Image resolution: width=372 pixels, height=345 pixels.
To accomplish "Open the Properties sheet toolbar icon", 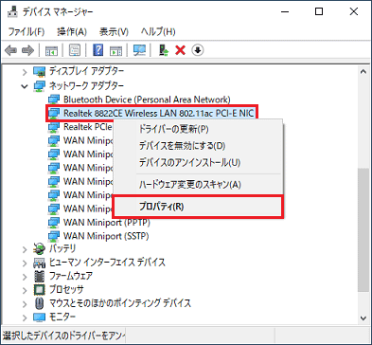I will 75,50.
